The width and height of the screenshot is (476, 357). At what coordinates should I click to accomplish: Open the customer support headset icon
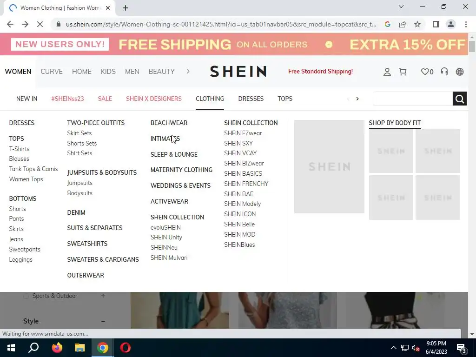tap(444, 72)
